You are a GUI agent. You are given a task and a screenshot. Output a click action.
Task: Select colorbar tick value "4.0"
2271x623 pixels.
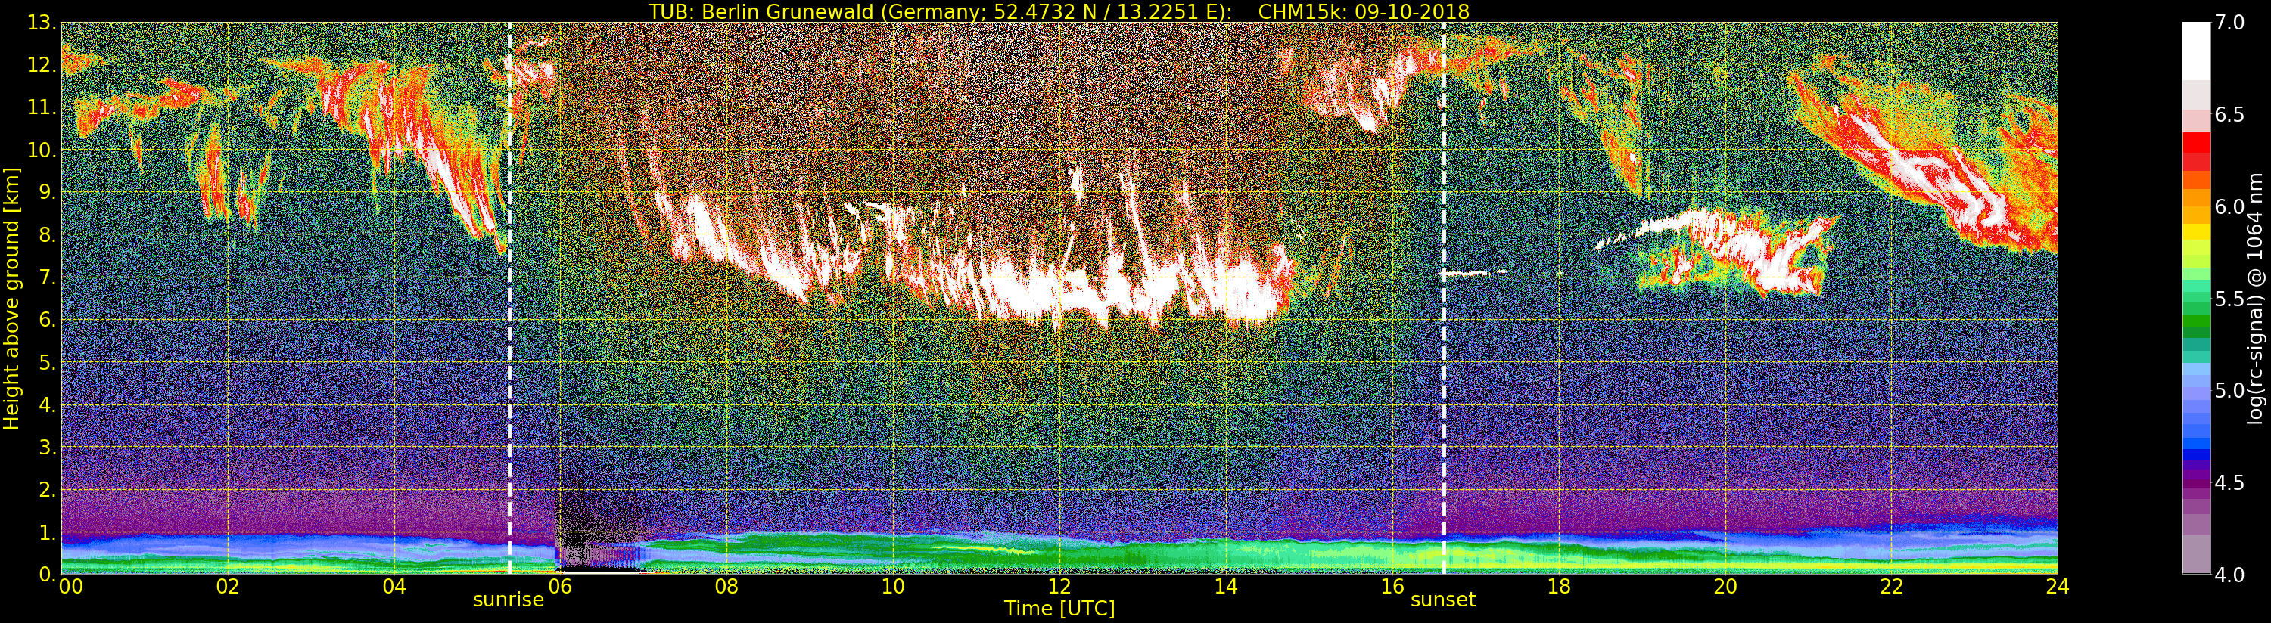[x=2229, y=575]
